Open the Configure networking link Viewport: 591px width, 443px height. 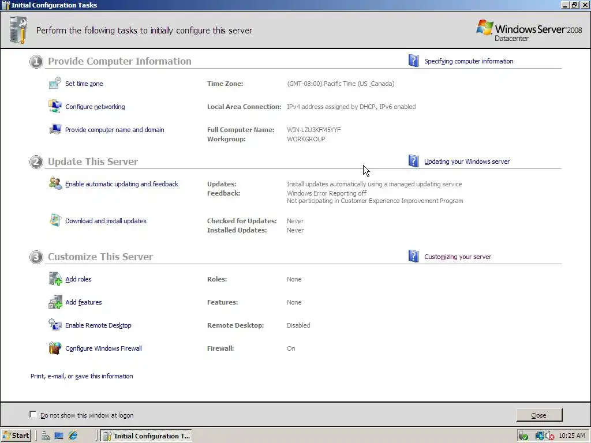[x=95, y=107]
